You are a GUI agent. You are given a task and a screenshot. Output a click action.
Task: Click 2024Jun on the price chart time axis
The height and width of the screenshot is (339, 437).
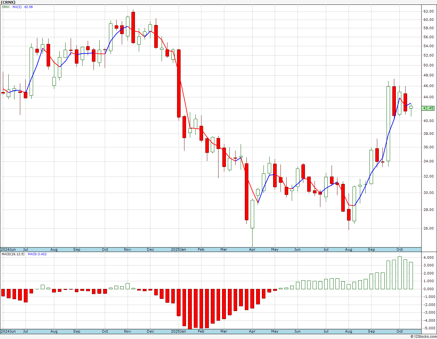[x=8, y=249]
